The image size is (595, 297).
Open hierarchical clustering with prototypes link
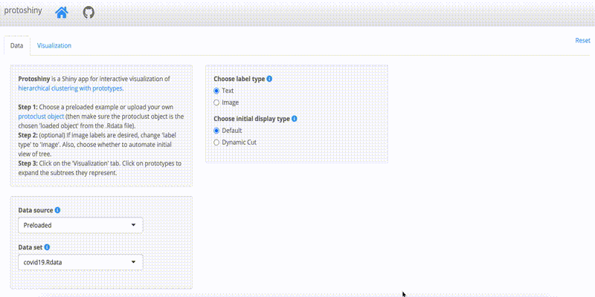[71, 88]
